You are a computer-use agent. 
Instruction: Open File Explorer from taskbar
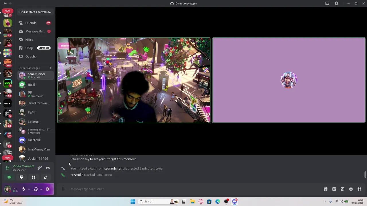coord(192,201)
